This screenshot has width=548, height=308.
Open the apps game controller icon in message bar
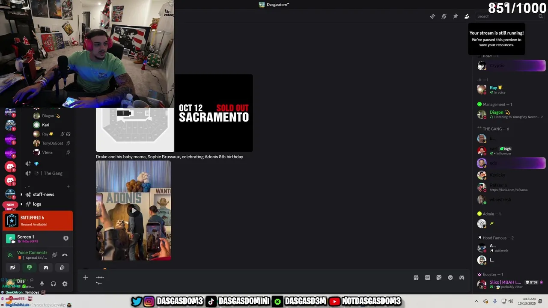pyautogui.click(x=462, y=278)
